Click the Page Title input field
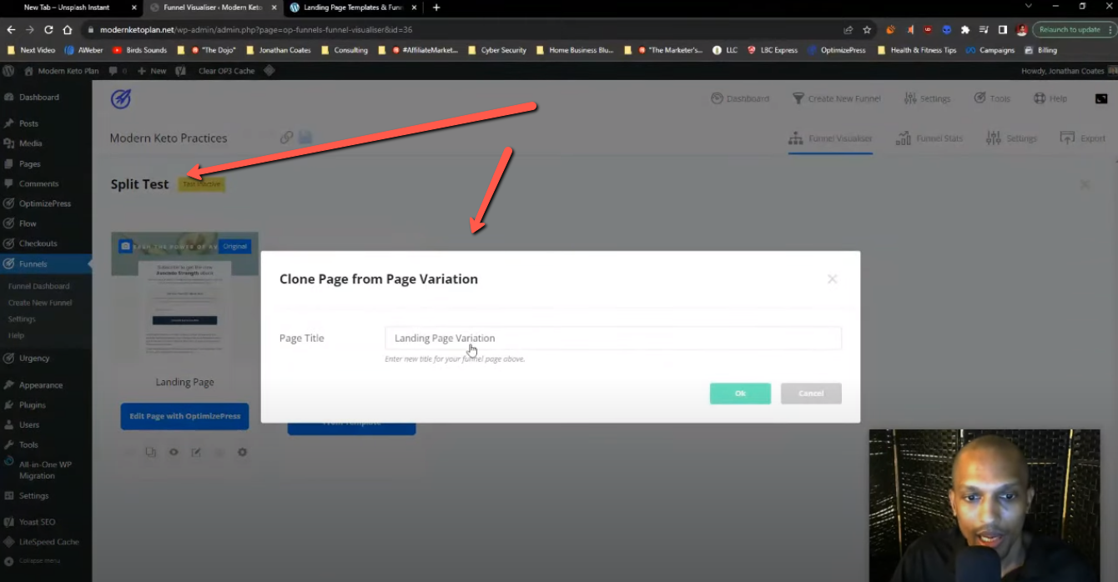This screenshot has width=1118, height=582. (613, 338)
